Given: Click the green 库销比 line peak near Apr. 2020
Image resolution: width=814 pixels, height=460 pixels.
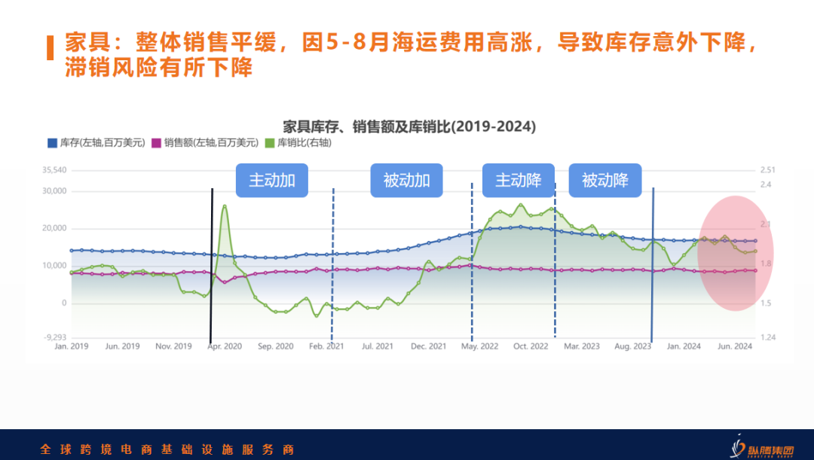Looking at the screenshot, I should 224,206.
